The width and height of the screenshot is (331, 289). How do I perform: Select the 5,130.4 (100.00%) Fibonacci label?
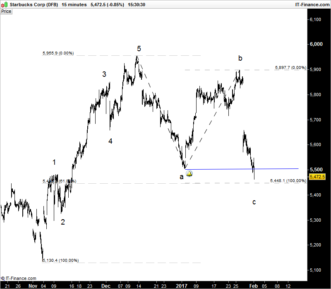pyautogui.click(x=60, y=261)
